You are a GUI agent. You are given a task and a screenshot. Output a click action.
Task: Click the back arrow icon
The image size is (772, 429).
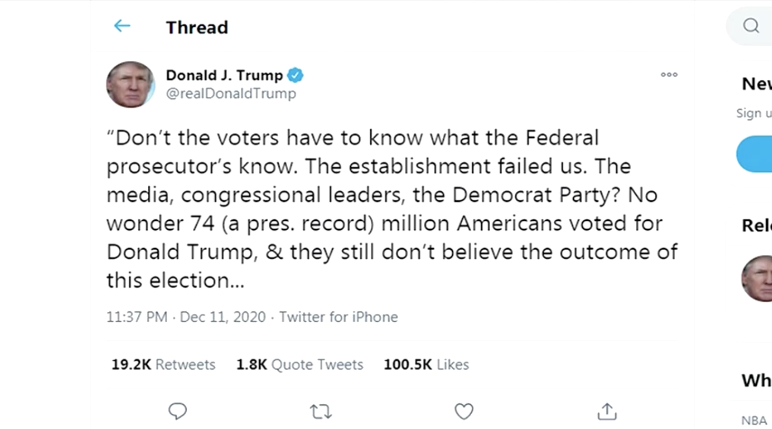122,26
